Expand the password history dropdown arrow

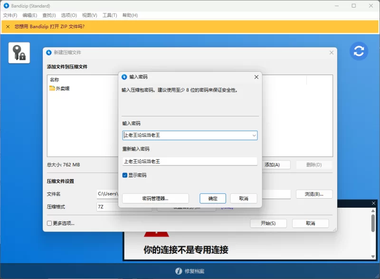click(254, 135)
